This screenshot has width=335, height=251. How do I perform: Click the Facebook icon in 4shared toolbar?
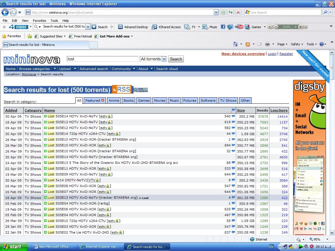223,27
